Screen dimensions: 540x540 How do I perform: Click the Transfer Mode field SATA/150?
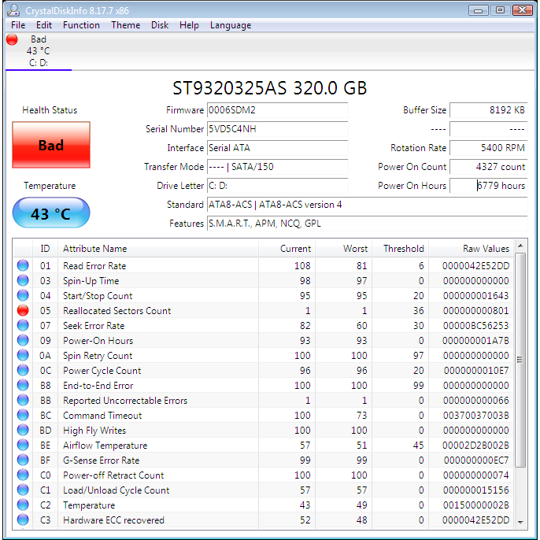tap(278, 167)
